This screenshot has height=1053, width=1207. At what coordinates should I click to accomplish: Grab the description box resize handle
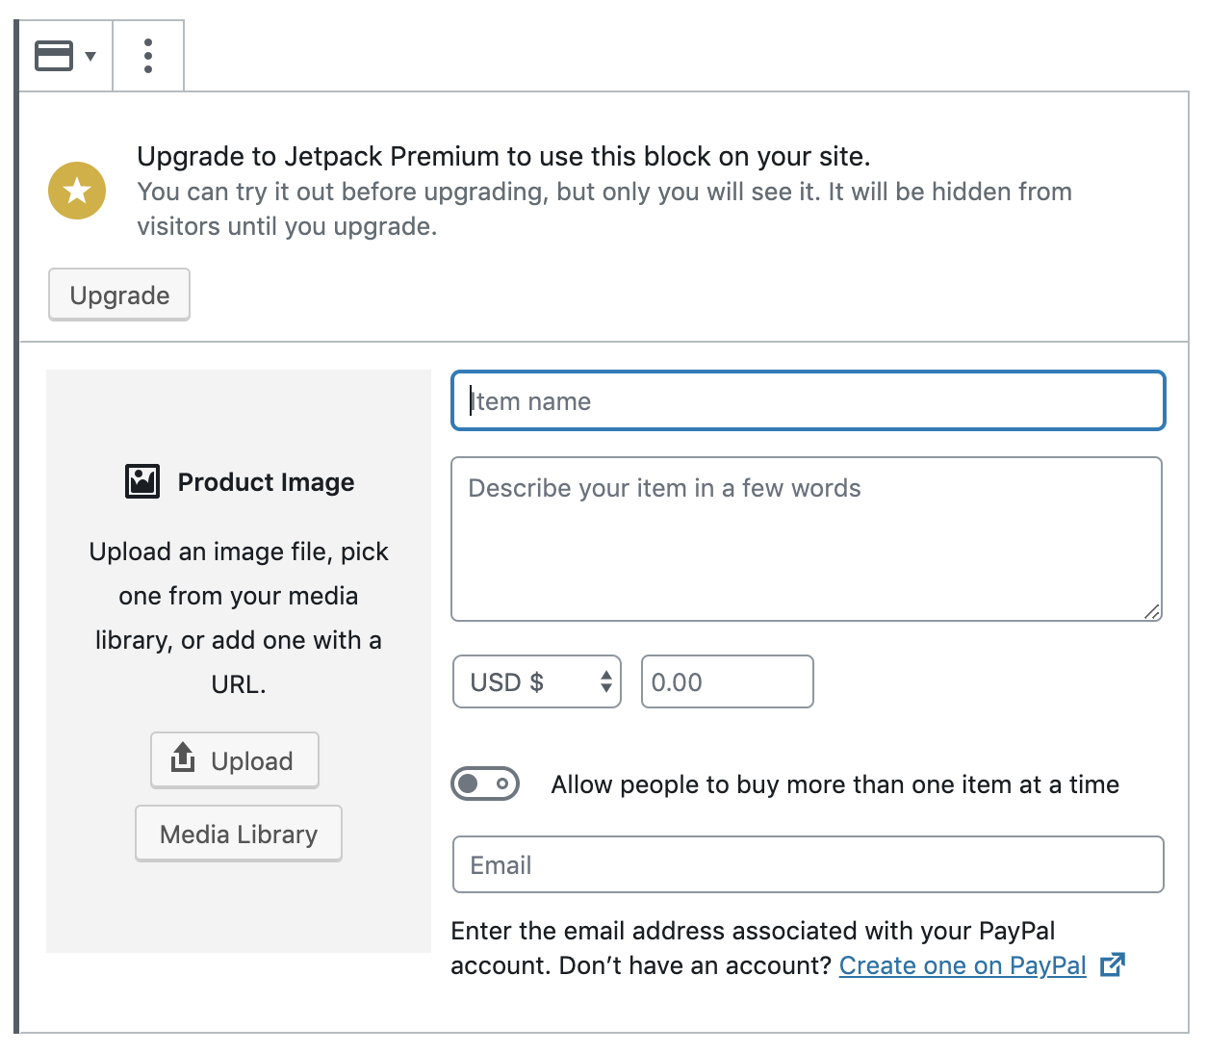click(1152, 612)
